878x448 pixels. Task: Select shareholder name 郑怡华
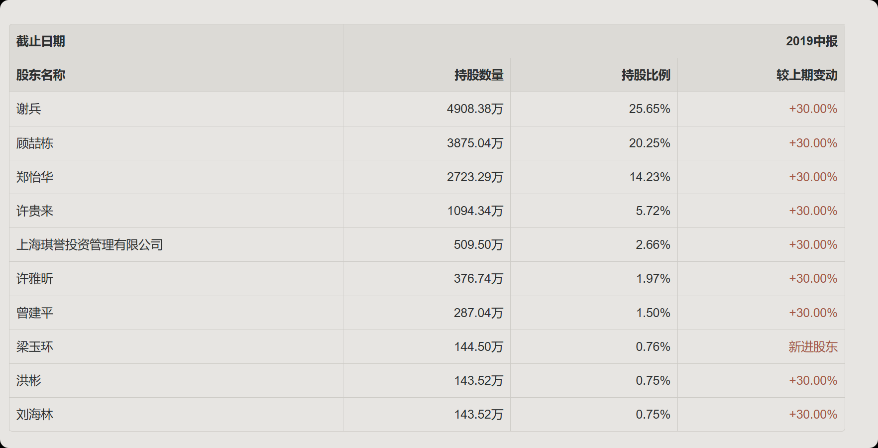click(35, 177)
